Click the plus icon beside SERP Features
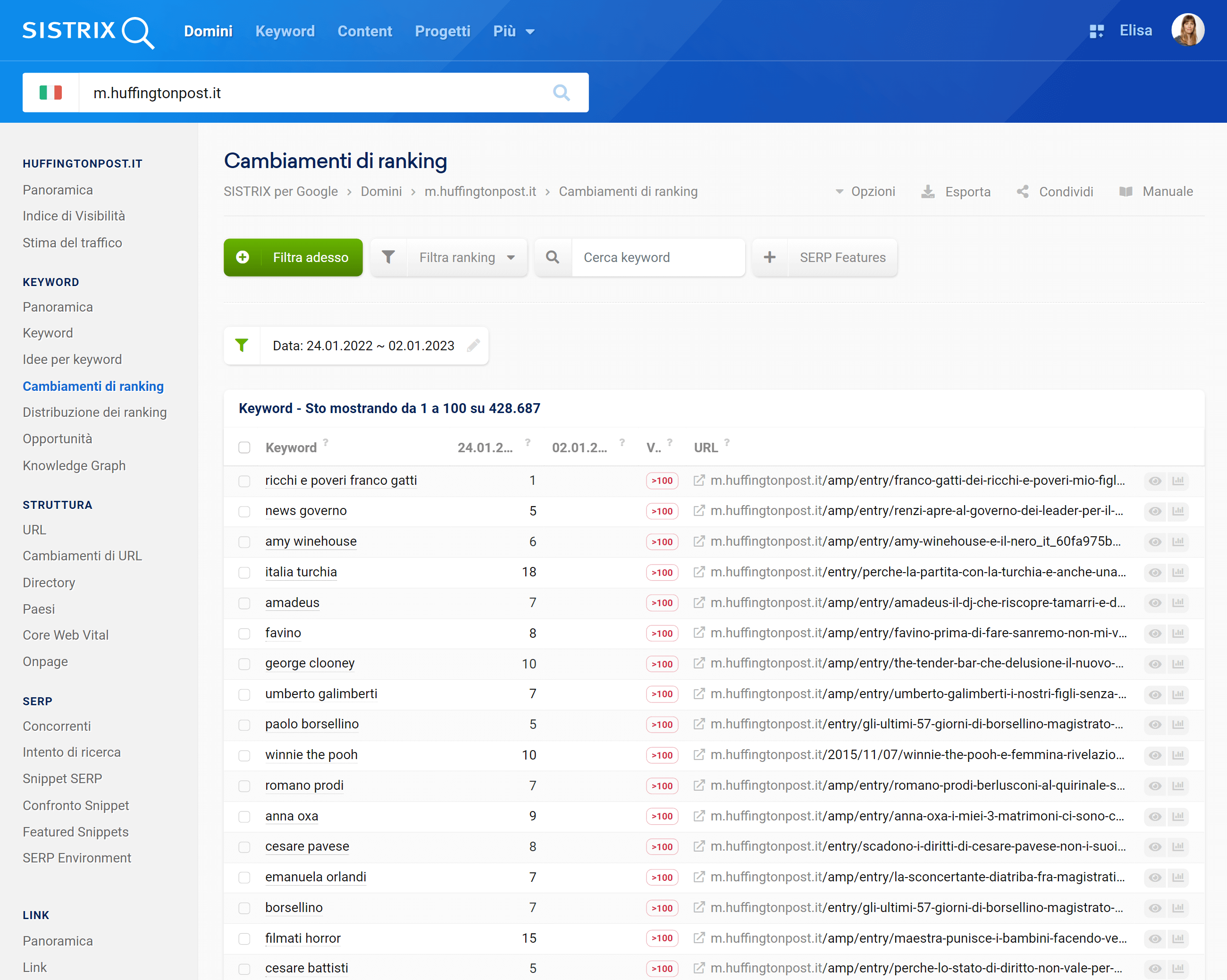This screenshot has height=980, width=1227. (769, 257)
